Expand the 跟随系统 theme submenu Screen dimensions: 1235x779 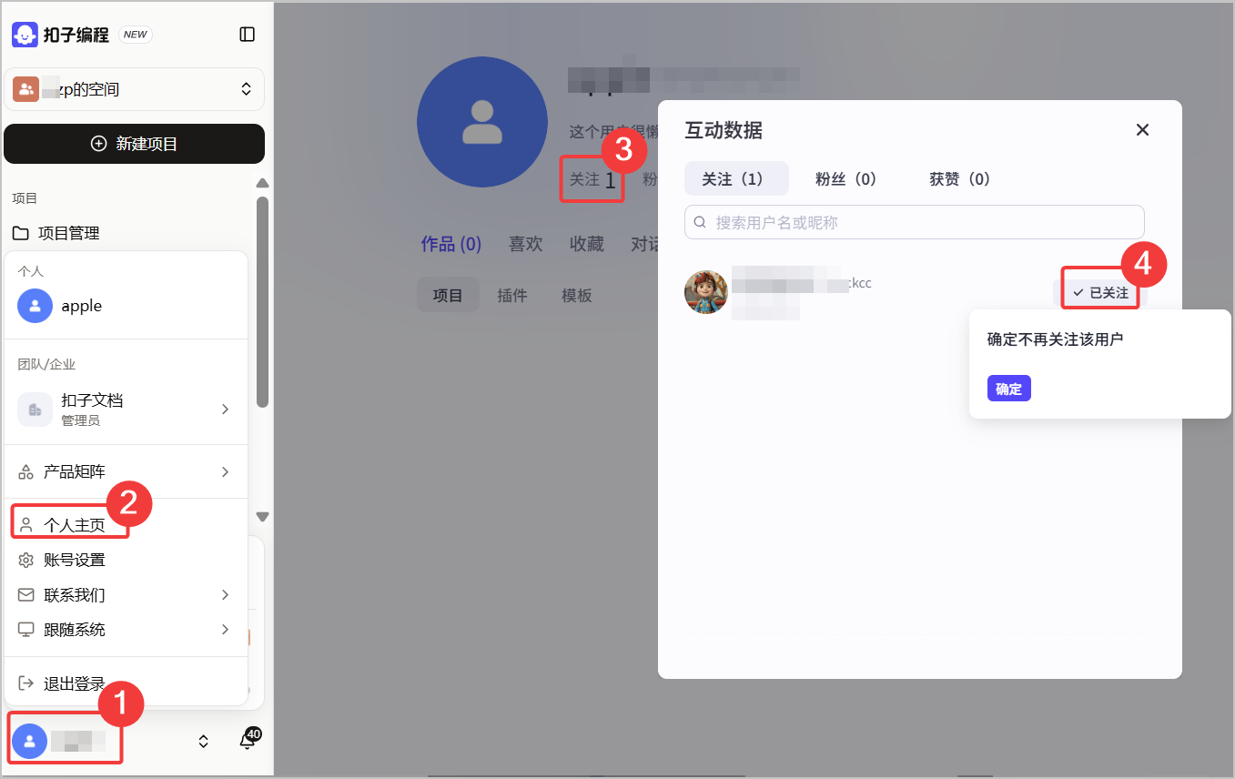(x=126, y=630)
